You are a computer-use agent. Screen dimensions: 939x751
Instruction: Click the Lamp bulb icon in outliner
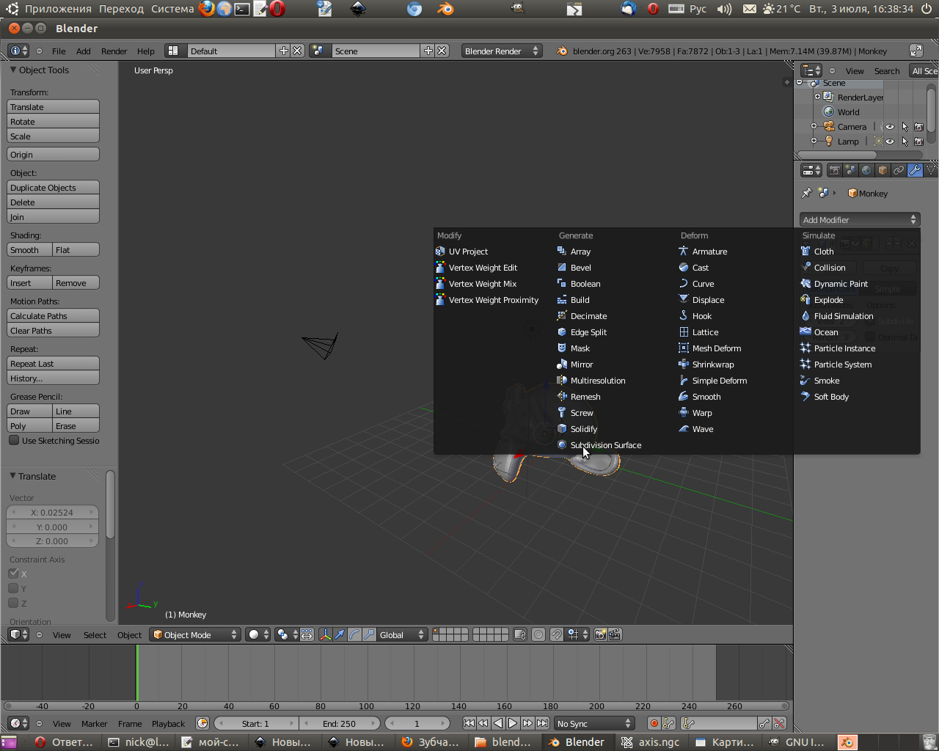click(829, 141)
